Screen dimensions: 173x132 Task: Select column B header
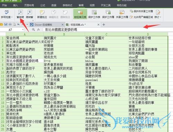pos(64,34)
